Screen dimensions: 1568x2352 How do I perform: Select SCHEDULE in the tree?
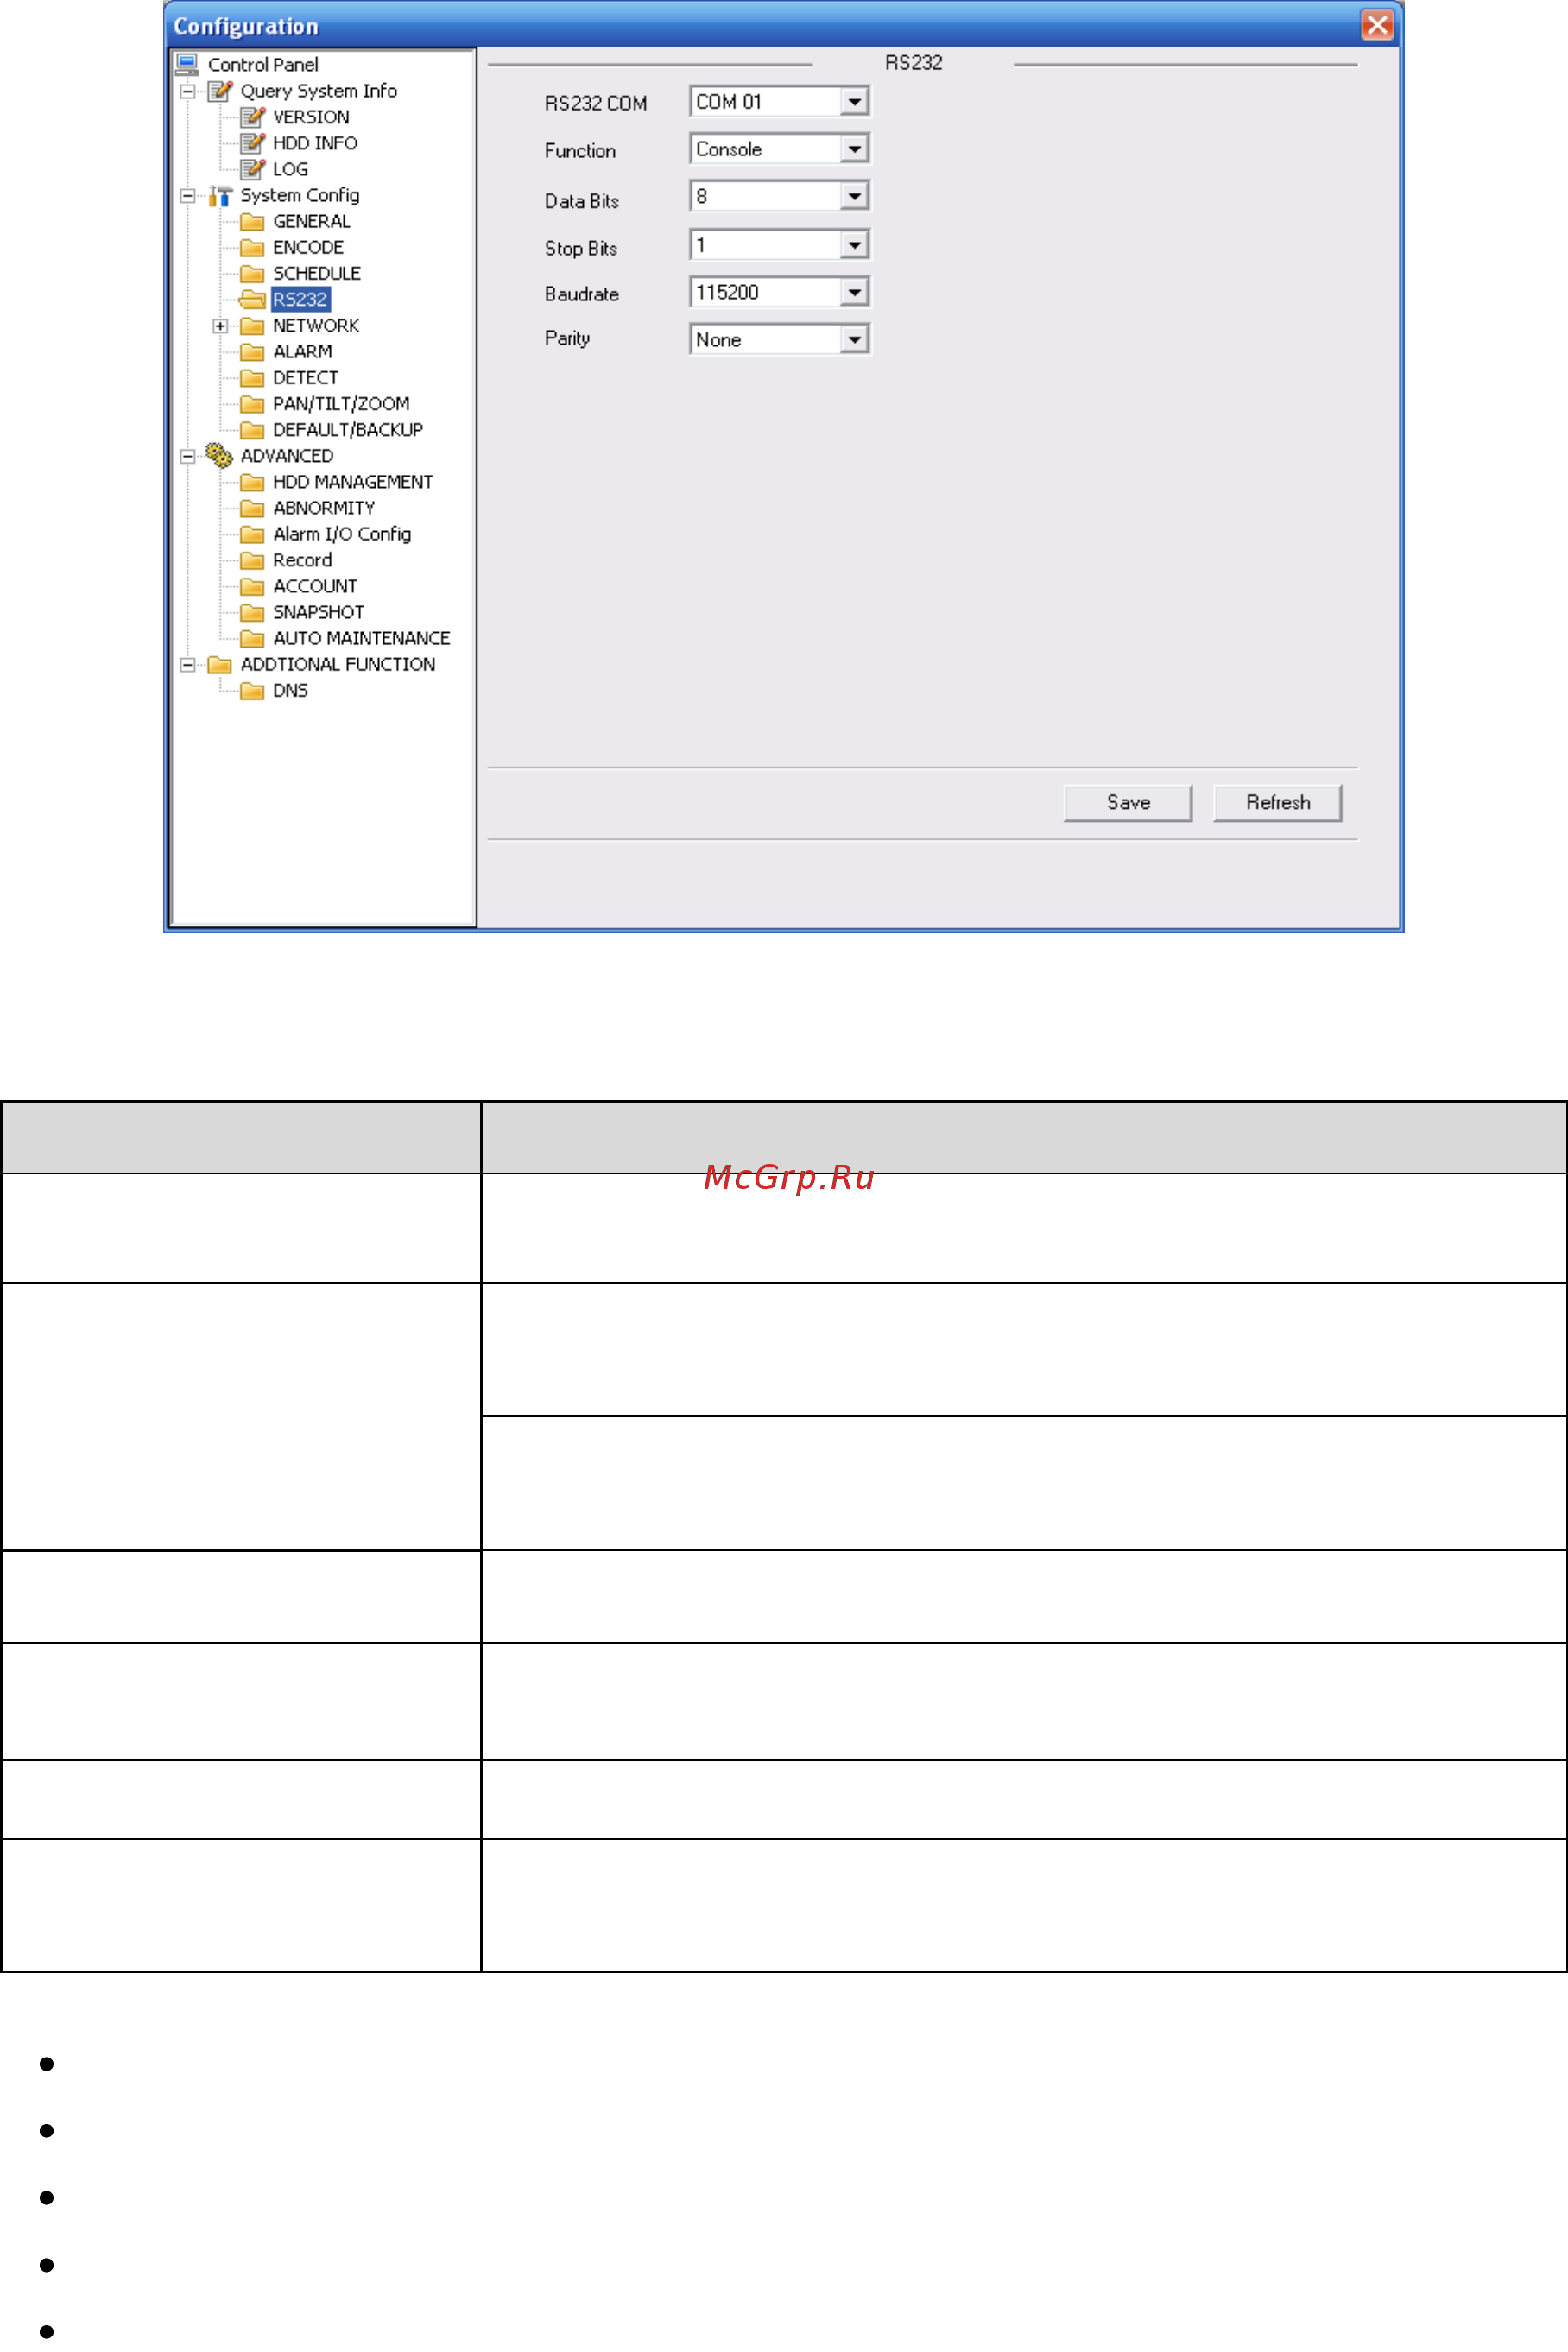pos(317,273)
